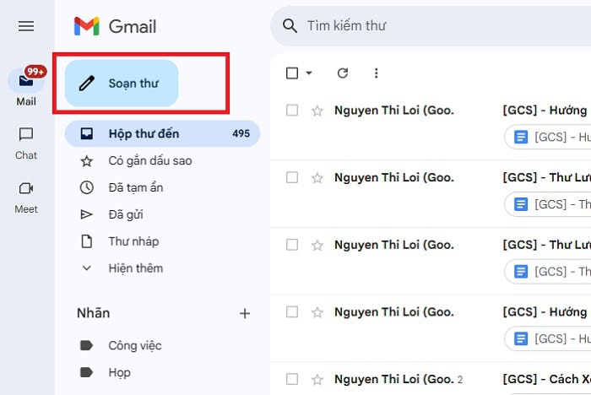Click plus icon to create new label
The height and width of the screenshot is (395, 591).
[x=245, y=313]
